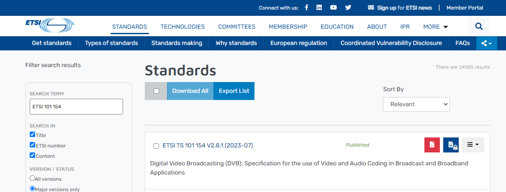Open ETSI Facebook page icon

pyautogui.click(x=306, y=7)
